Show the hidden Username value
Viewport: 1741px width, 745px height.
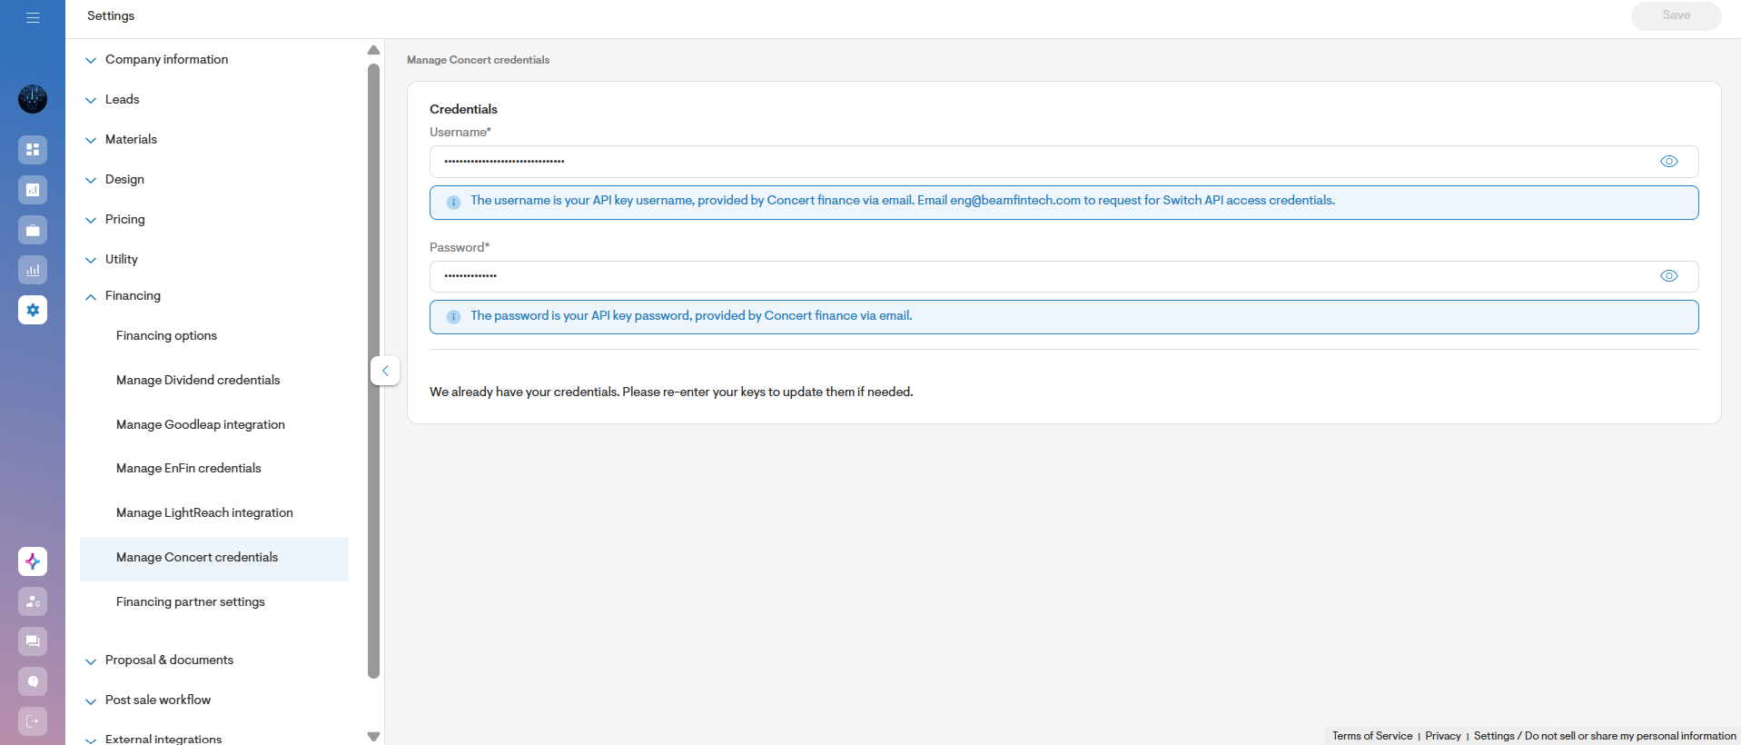(x=1668, y=162)
